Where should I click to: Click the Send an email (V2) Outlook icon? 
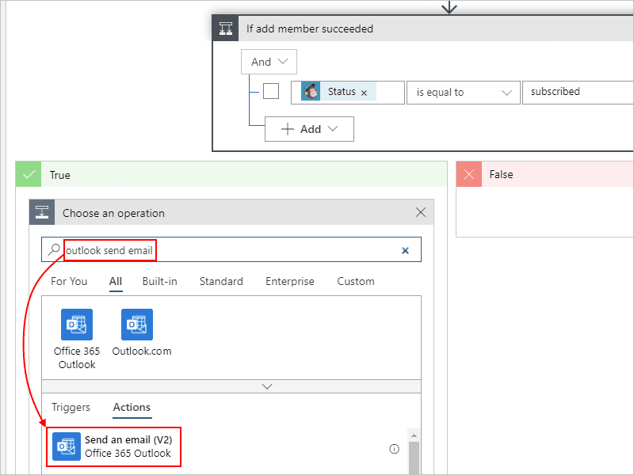coord(67,446)
